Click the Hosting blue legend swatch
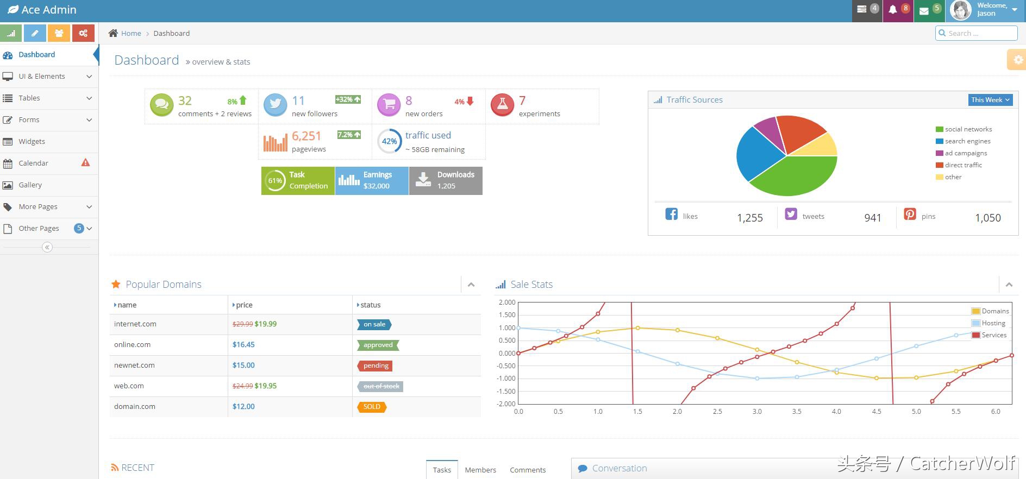The image size is (1026, 479). [x=975, y=323]
